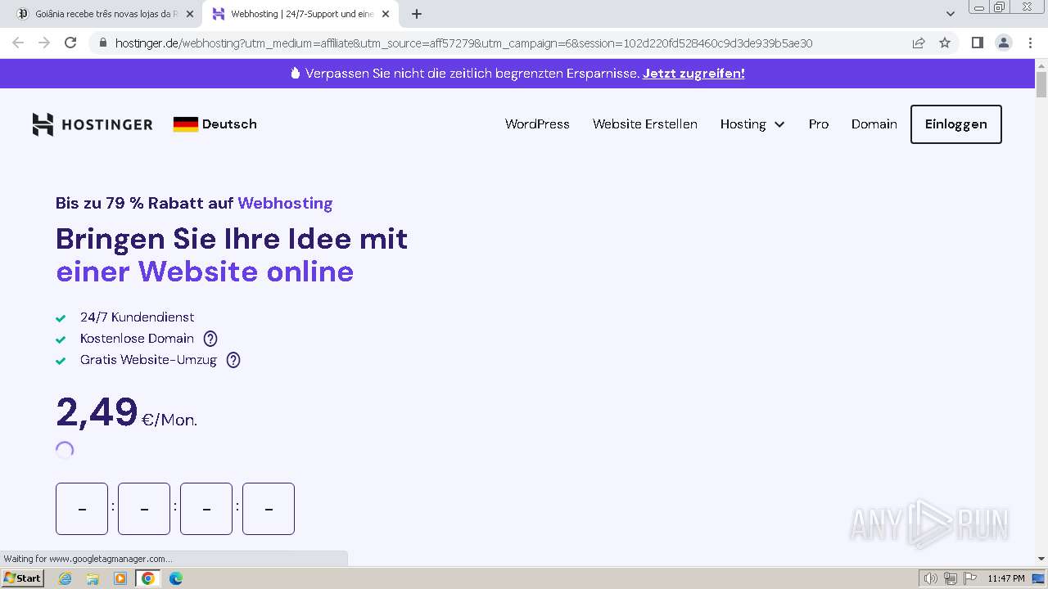This screenshot has width=1048, height=589.
Task: Click the 2,49 €/Mon. price text
Action: pos(127,412)
